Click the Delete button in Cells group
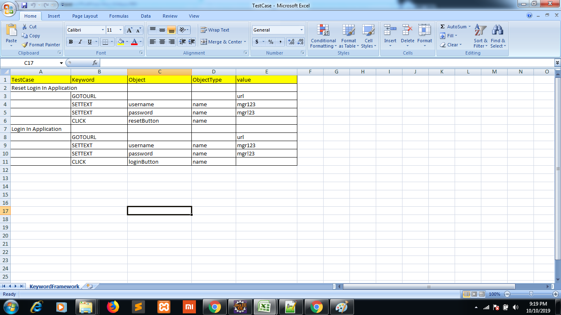 [x=407, y=37]
